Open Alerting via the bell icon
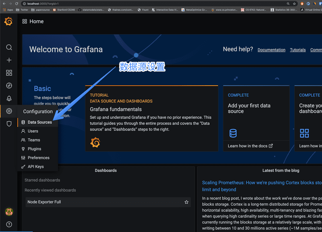Viewport: 322px width, 232px height. [9, 98]
